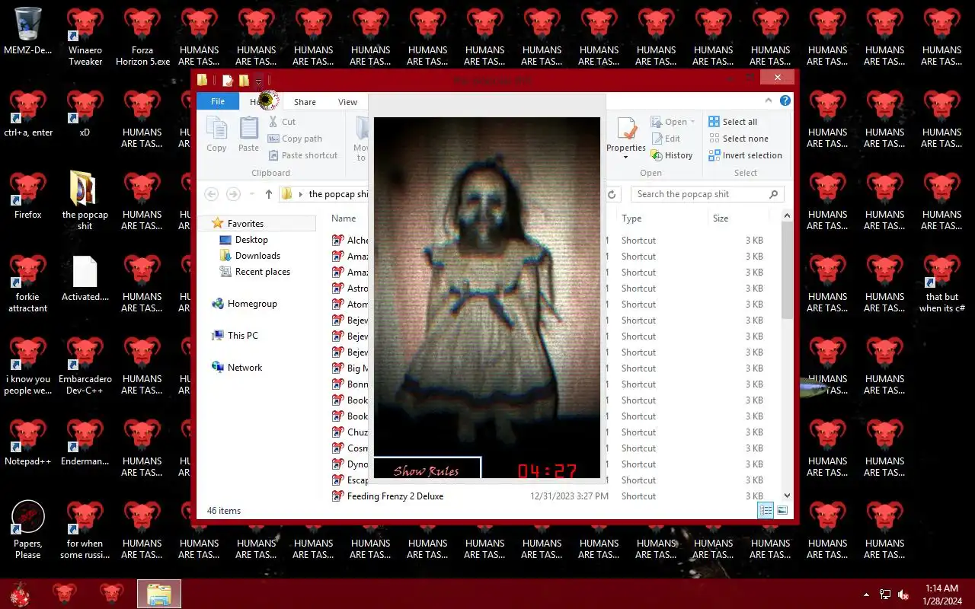Select Downloads in the navigation pane
The image size is (975, 609).
(250, 256)
